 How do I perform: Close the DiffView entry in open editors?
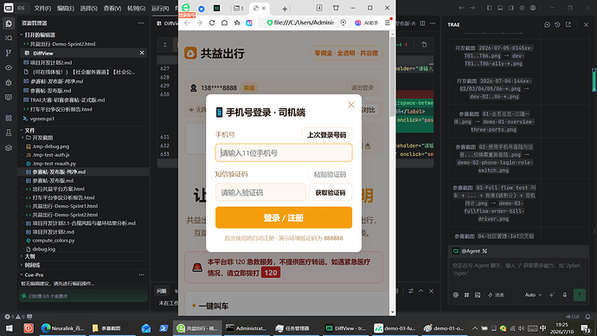tap(142, 53)
